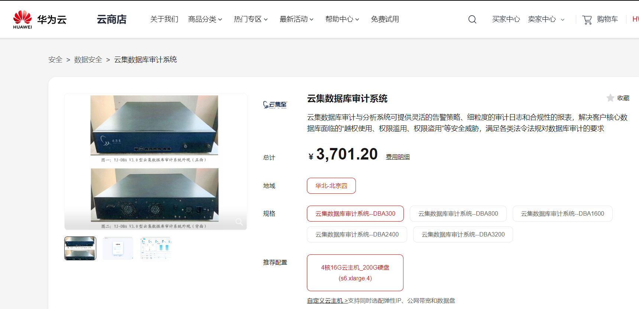Select the DBA1600 specification
Screen dimensions: 639x309
click(x=562, y=214)
